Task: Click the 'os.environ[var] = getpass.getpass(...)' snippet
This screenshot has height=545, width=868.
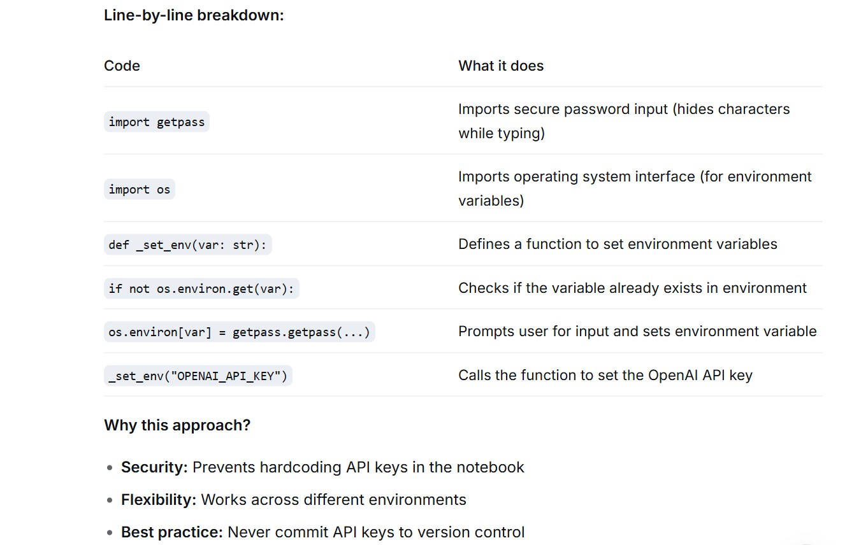Action: [x=240, y=332]
